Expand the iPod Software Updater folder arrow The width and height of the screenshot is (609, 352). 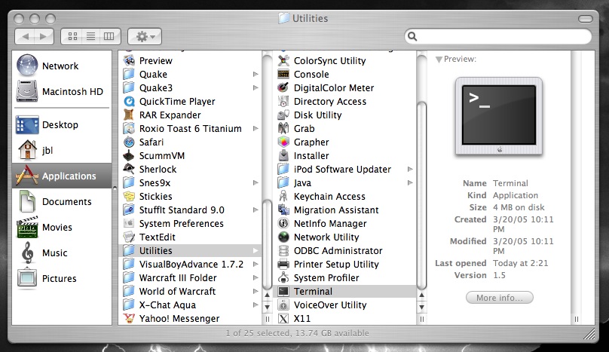[x=410, y=169]
